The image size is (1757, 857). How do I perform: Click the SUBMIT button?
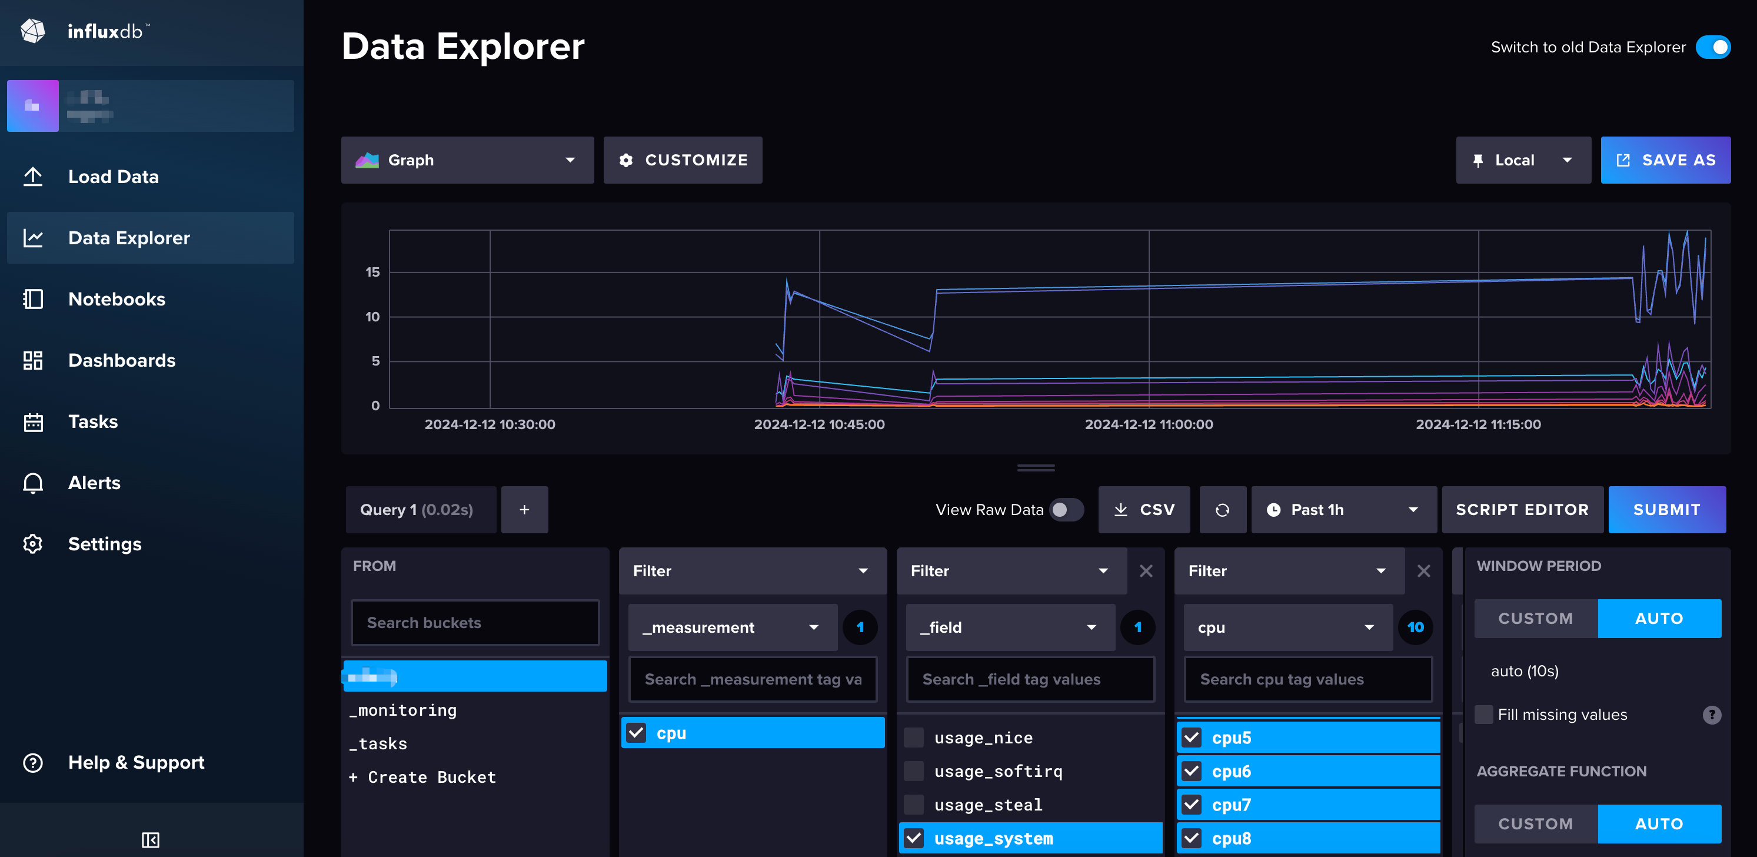(x=1666, y=510)
